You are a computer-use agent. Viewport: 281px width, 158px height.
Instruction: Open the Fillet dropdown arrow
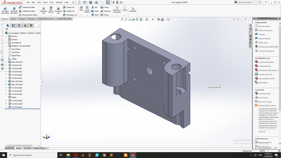(81, 15)
